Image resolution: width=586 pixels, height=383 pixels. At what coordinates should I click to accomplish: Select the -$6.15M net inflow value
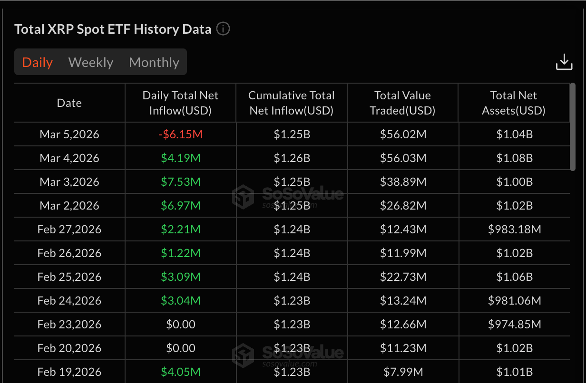pos(181,134)
